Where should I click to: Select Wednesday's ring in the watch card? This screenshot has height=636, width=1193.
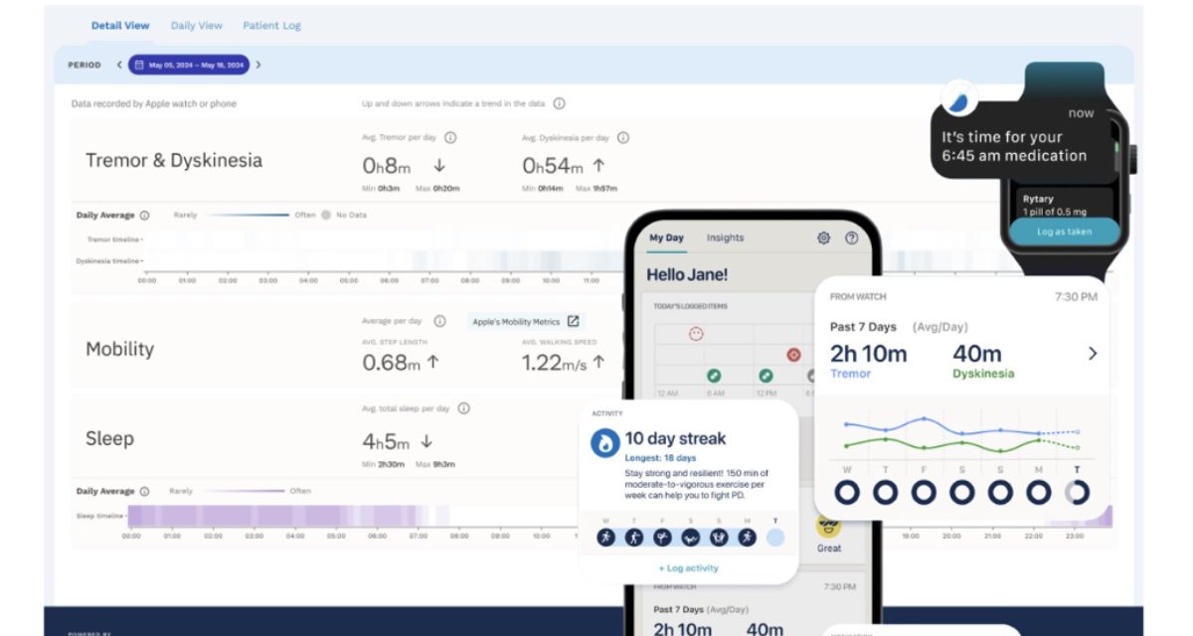pos(846,492)
